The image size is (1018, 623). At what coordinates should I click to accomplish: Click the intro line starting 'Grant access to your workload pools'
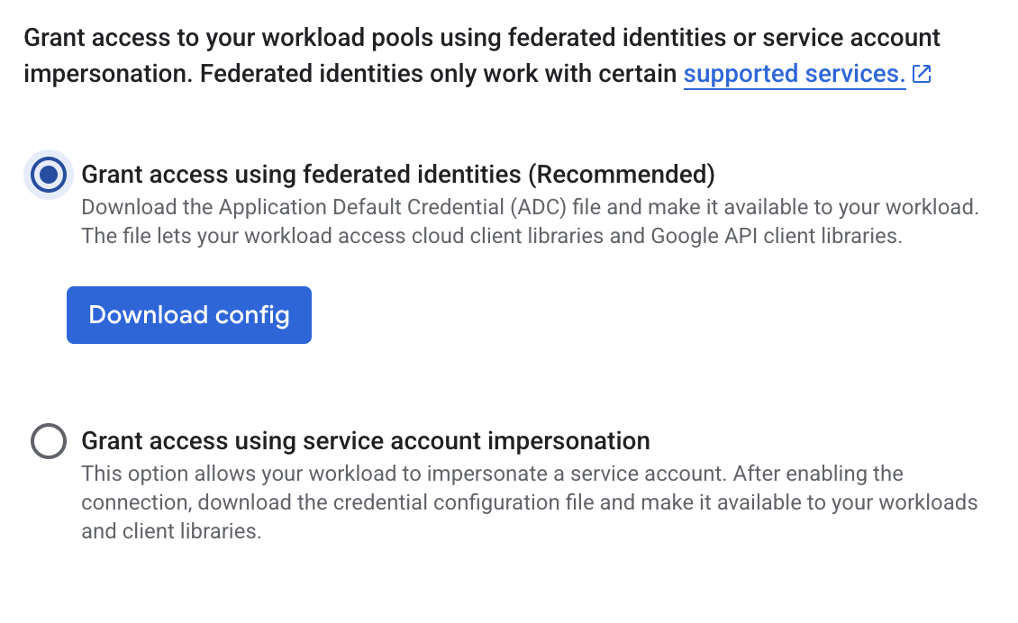(482, 38)
